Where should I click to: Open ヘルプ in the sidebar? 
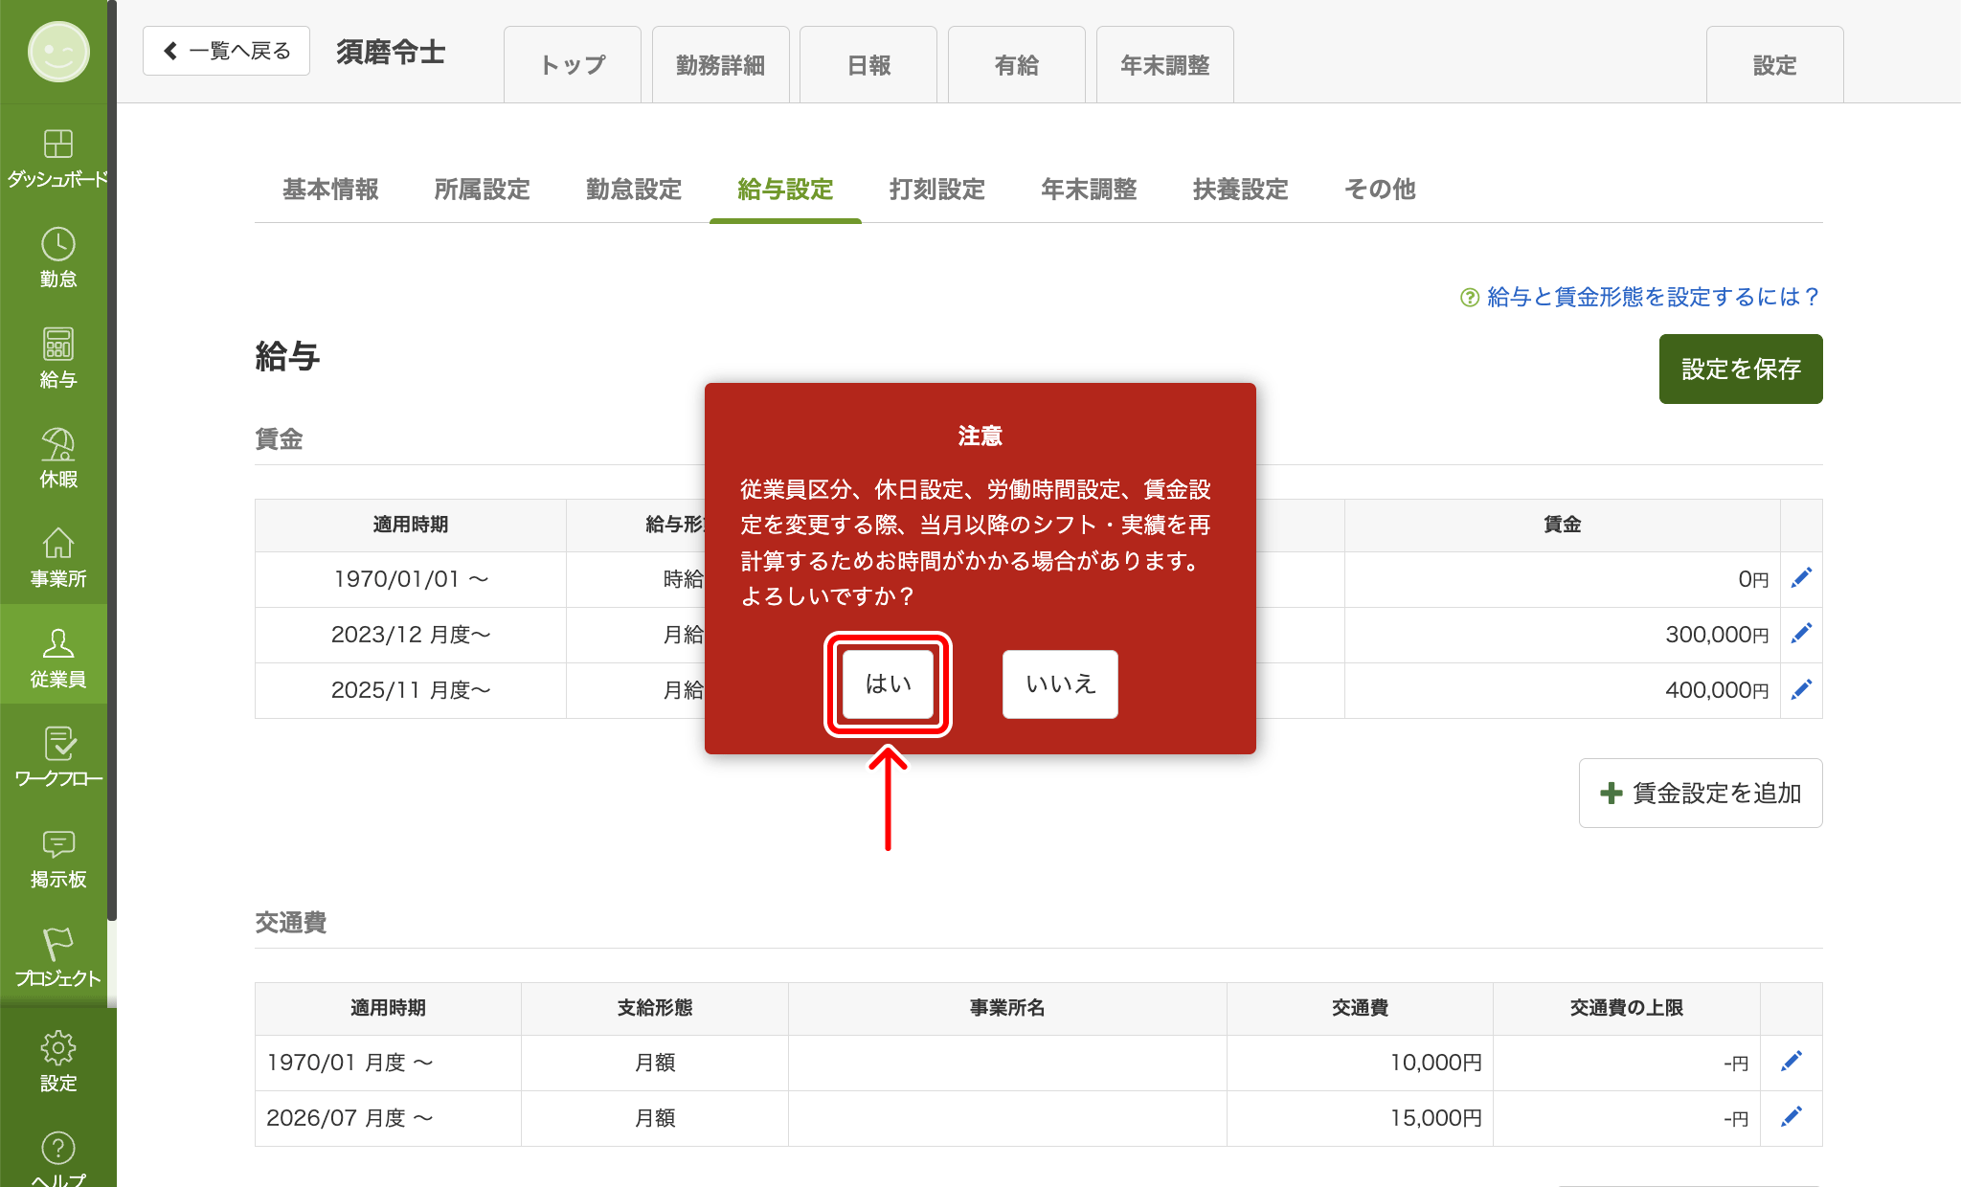[x=57, y=1159]
